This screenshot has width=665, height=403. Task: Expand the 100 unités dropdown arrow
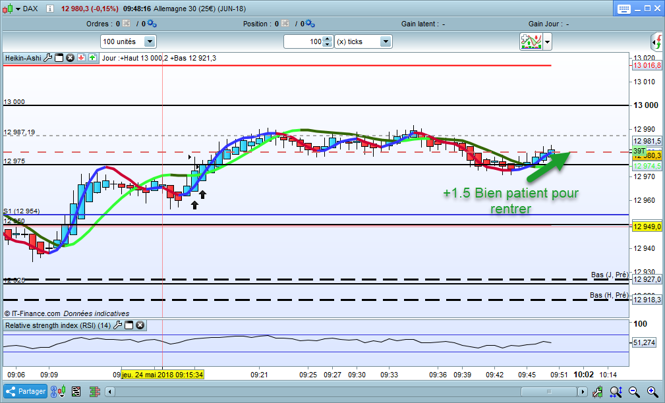(150, 41)
